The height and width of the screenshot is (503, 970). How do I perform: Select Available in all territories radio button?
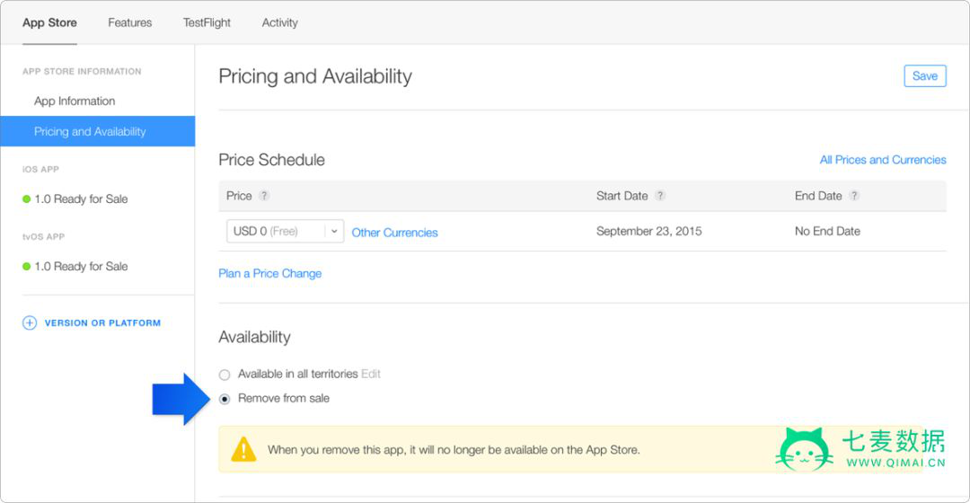(x=225, y=375)
